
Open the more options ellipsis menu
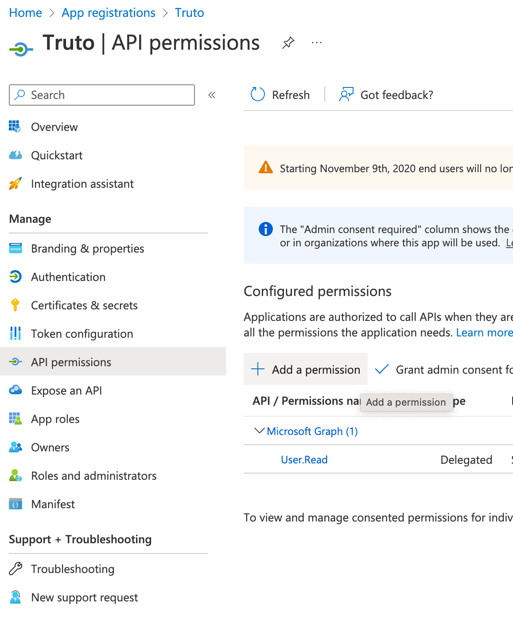(316, 43)
